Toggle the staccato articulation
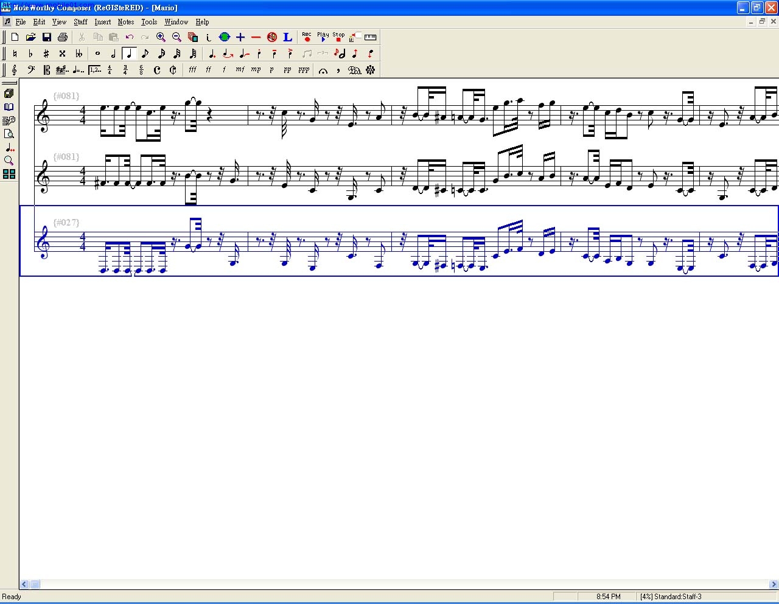This screenshot has width=779, height=604. pyautogui.click(x=259, y=54)
